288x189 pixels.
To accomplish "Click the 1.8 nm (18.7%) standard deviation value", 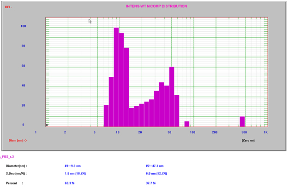I will coord(78,174).
